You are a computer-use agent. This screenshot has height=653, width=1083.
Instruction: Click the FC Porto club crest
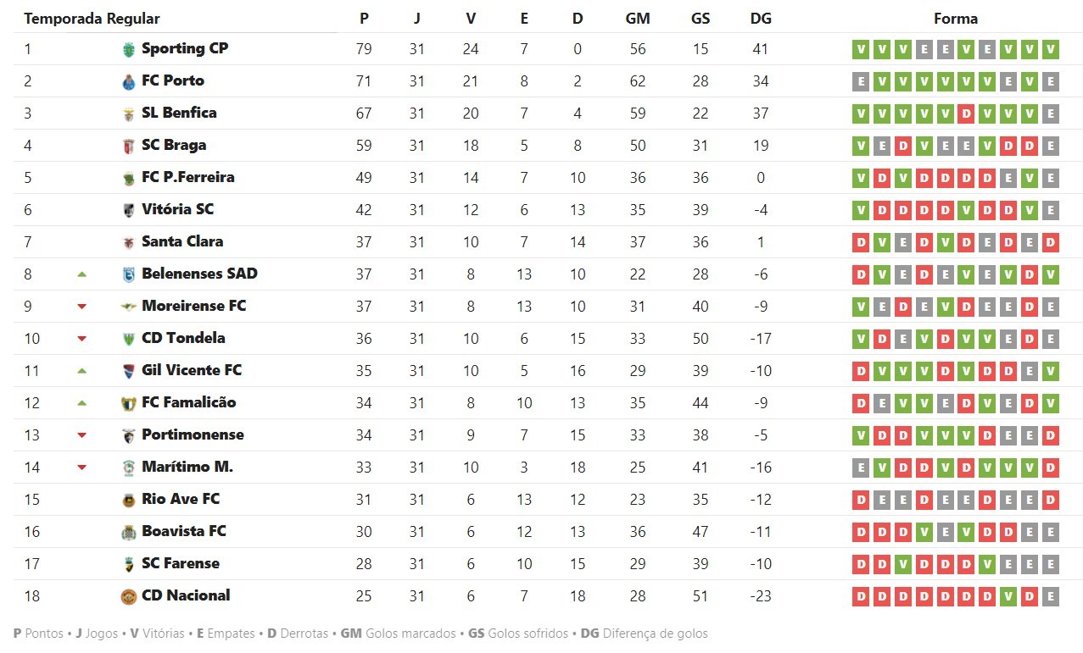point(129,81)
